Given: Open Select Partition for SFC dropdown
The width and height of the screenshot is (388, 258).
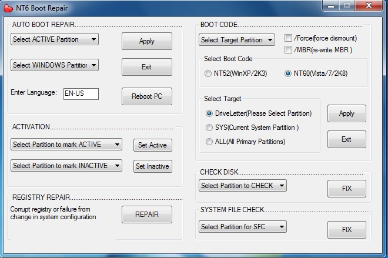Looking at the screenshot, I should (x=243, y=227).
